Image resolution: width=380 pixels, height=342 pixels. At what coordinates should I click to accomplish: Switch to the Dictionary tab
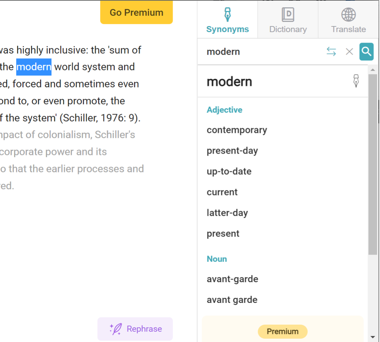coord(288,20)
